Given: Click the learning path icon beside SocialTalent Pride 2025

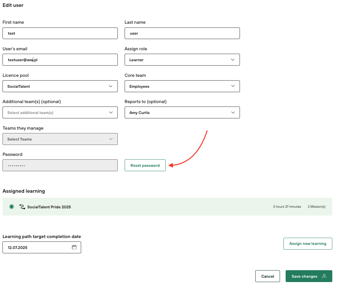Looking at the screenshot, I should (22, 207).
